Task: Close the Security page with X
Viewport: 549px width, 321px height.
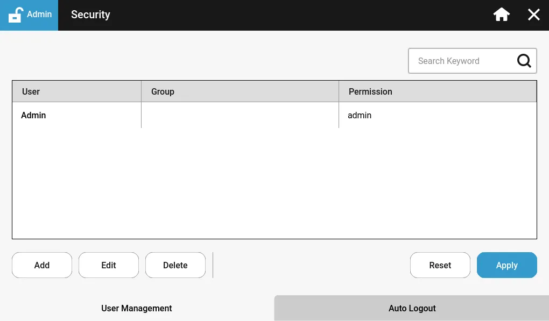Action: [533, 15]
